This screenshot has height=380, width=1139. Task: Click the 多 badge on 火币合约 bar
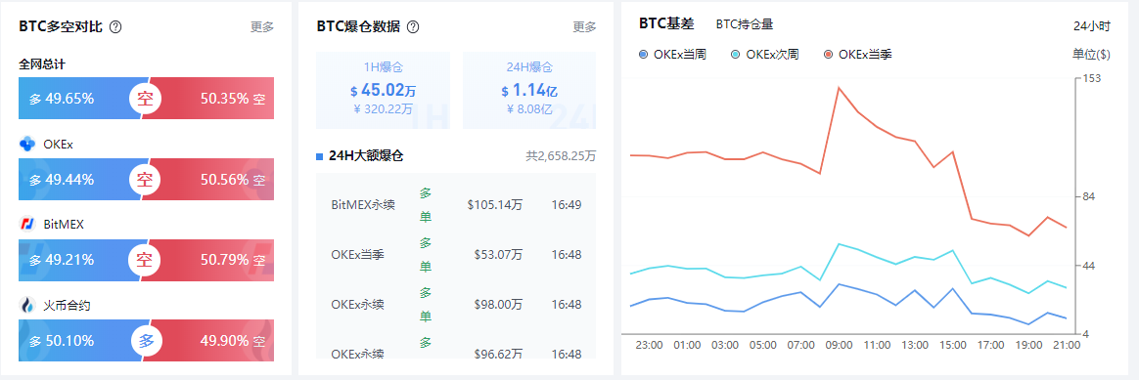(146, 340)
